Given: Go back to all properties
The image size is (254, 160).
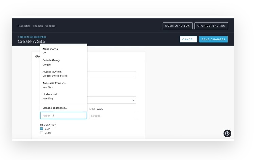Looking at the screenshot, I should [x=32, y=37].
